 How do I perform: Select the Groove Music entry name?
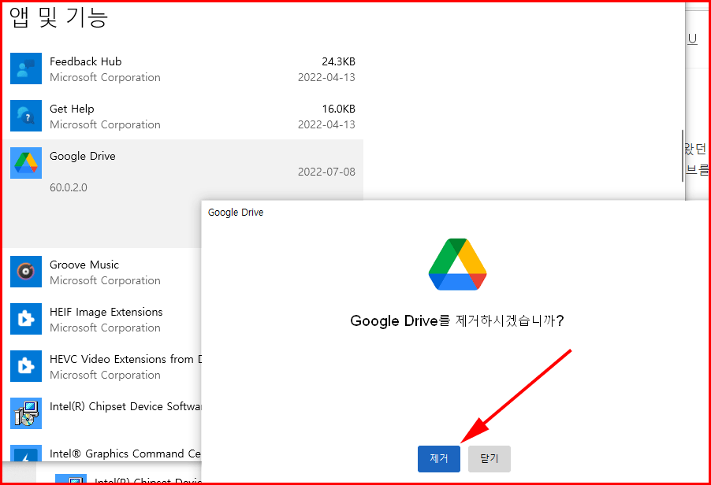[84, 265]
